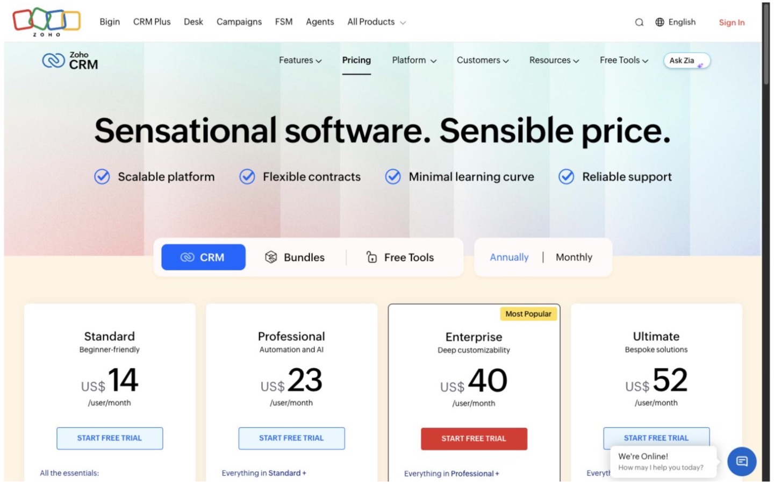774x484 pixels.
Task: Click the Flexible contracts checkmark icon
Action: pyautogui.click(x=247, y=176)
